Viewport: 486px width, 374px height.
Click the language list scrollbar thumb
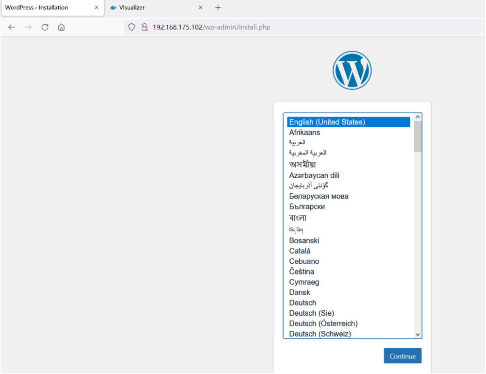pos(418,136)
